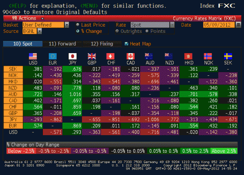Click the NOK flag icon column header
This screenshot has height=175, width=244.
click(208, 56)
